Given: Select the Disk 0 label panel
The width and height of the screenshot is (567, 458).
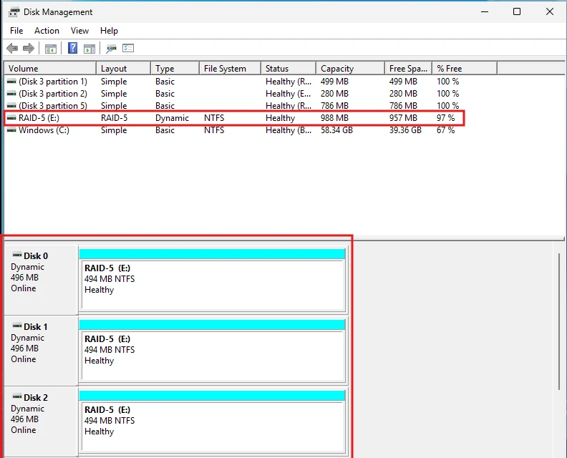Looking at the screenshot, I should point(41,280).
